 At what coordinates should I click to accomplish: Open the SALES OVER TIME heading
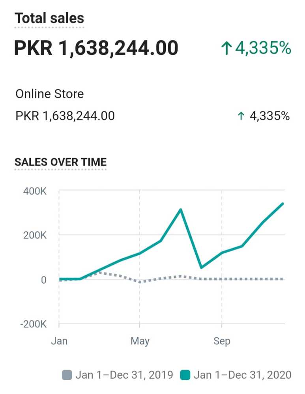point(60,162)
